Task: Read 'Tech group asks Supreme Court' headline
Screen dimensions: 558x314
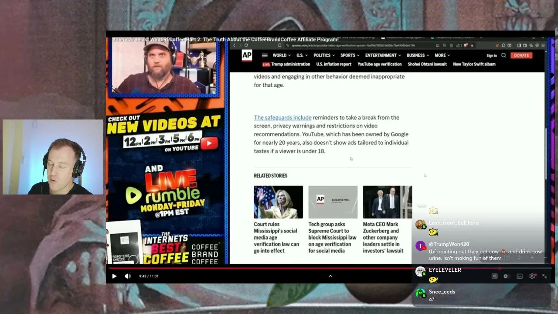Action: [x=332, y=237]
